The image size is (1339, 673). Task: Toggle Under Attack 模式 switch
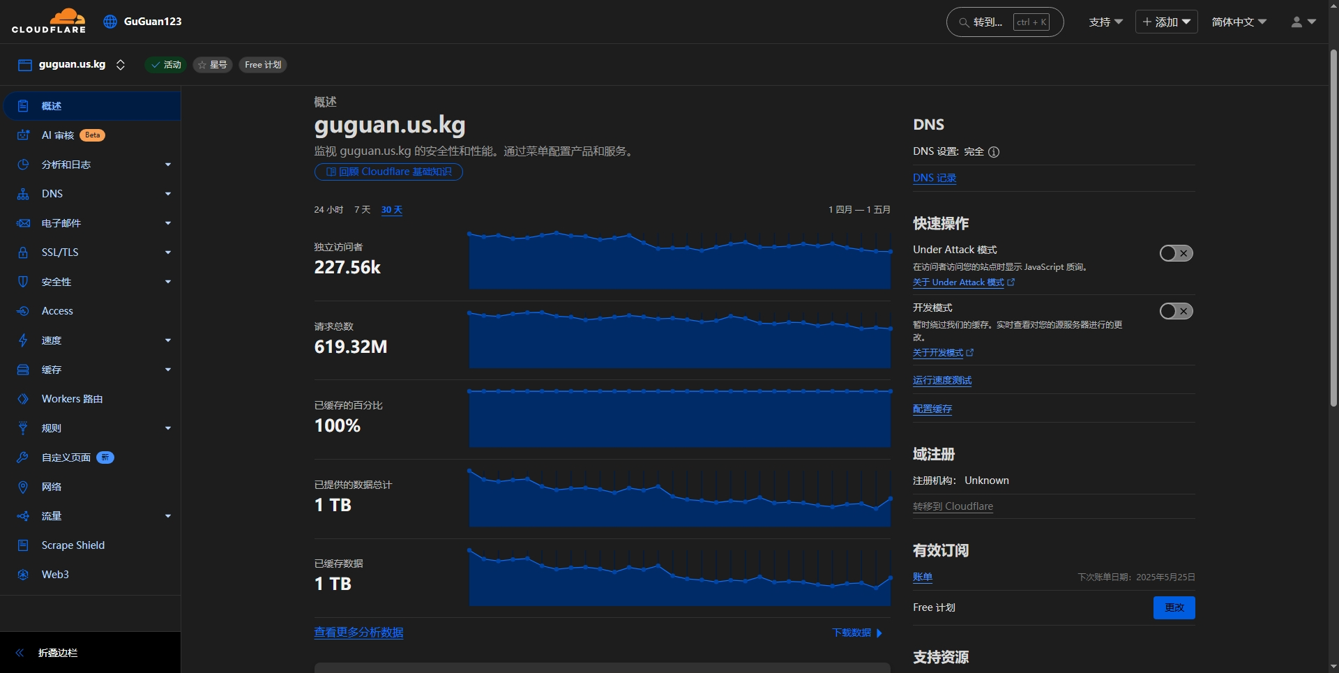coord(1176,253)
